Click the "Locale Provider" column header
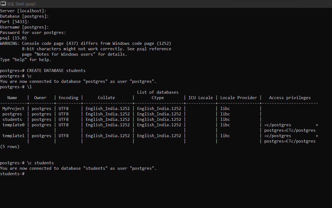 click(x=238, y=98)
